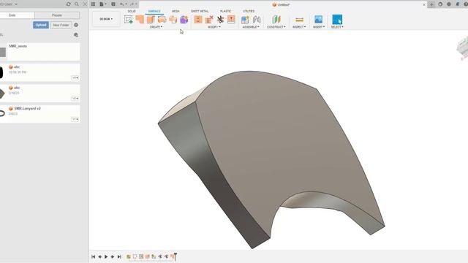468x263 pixels.
Task: Step timeline back one feature
Action: [x=99, y=256]
